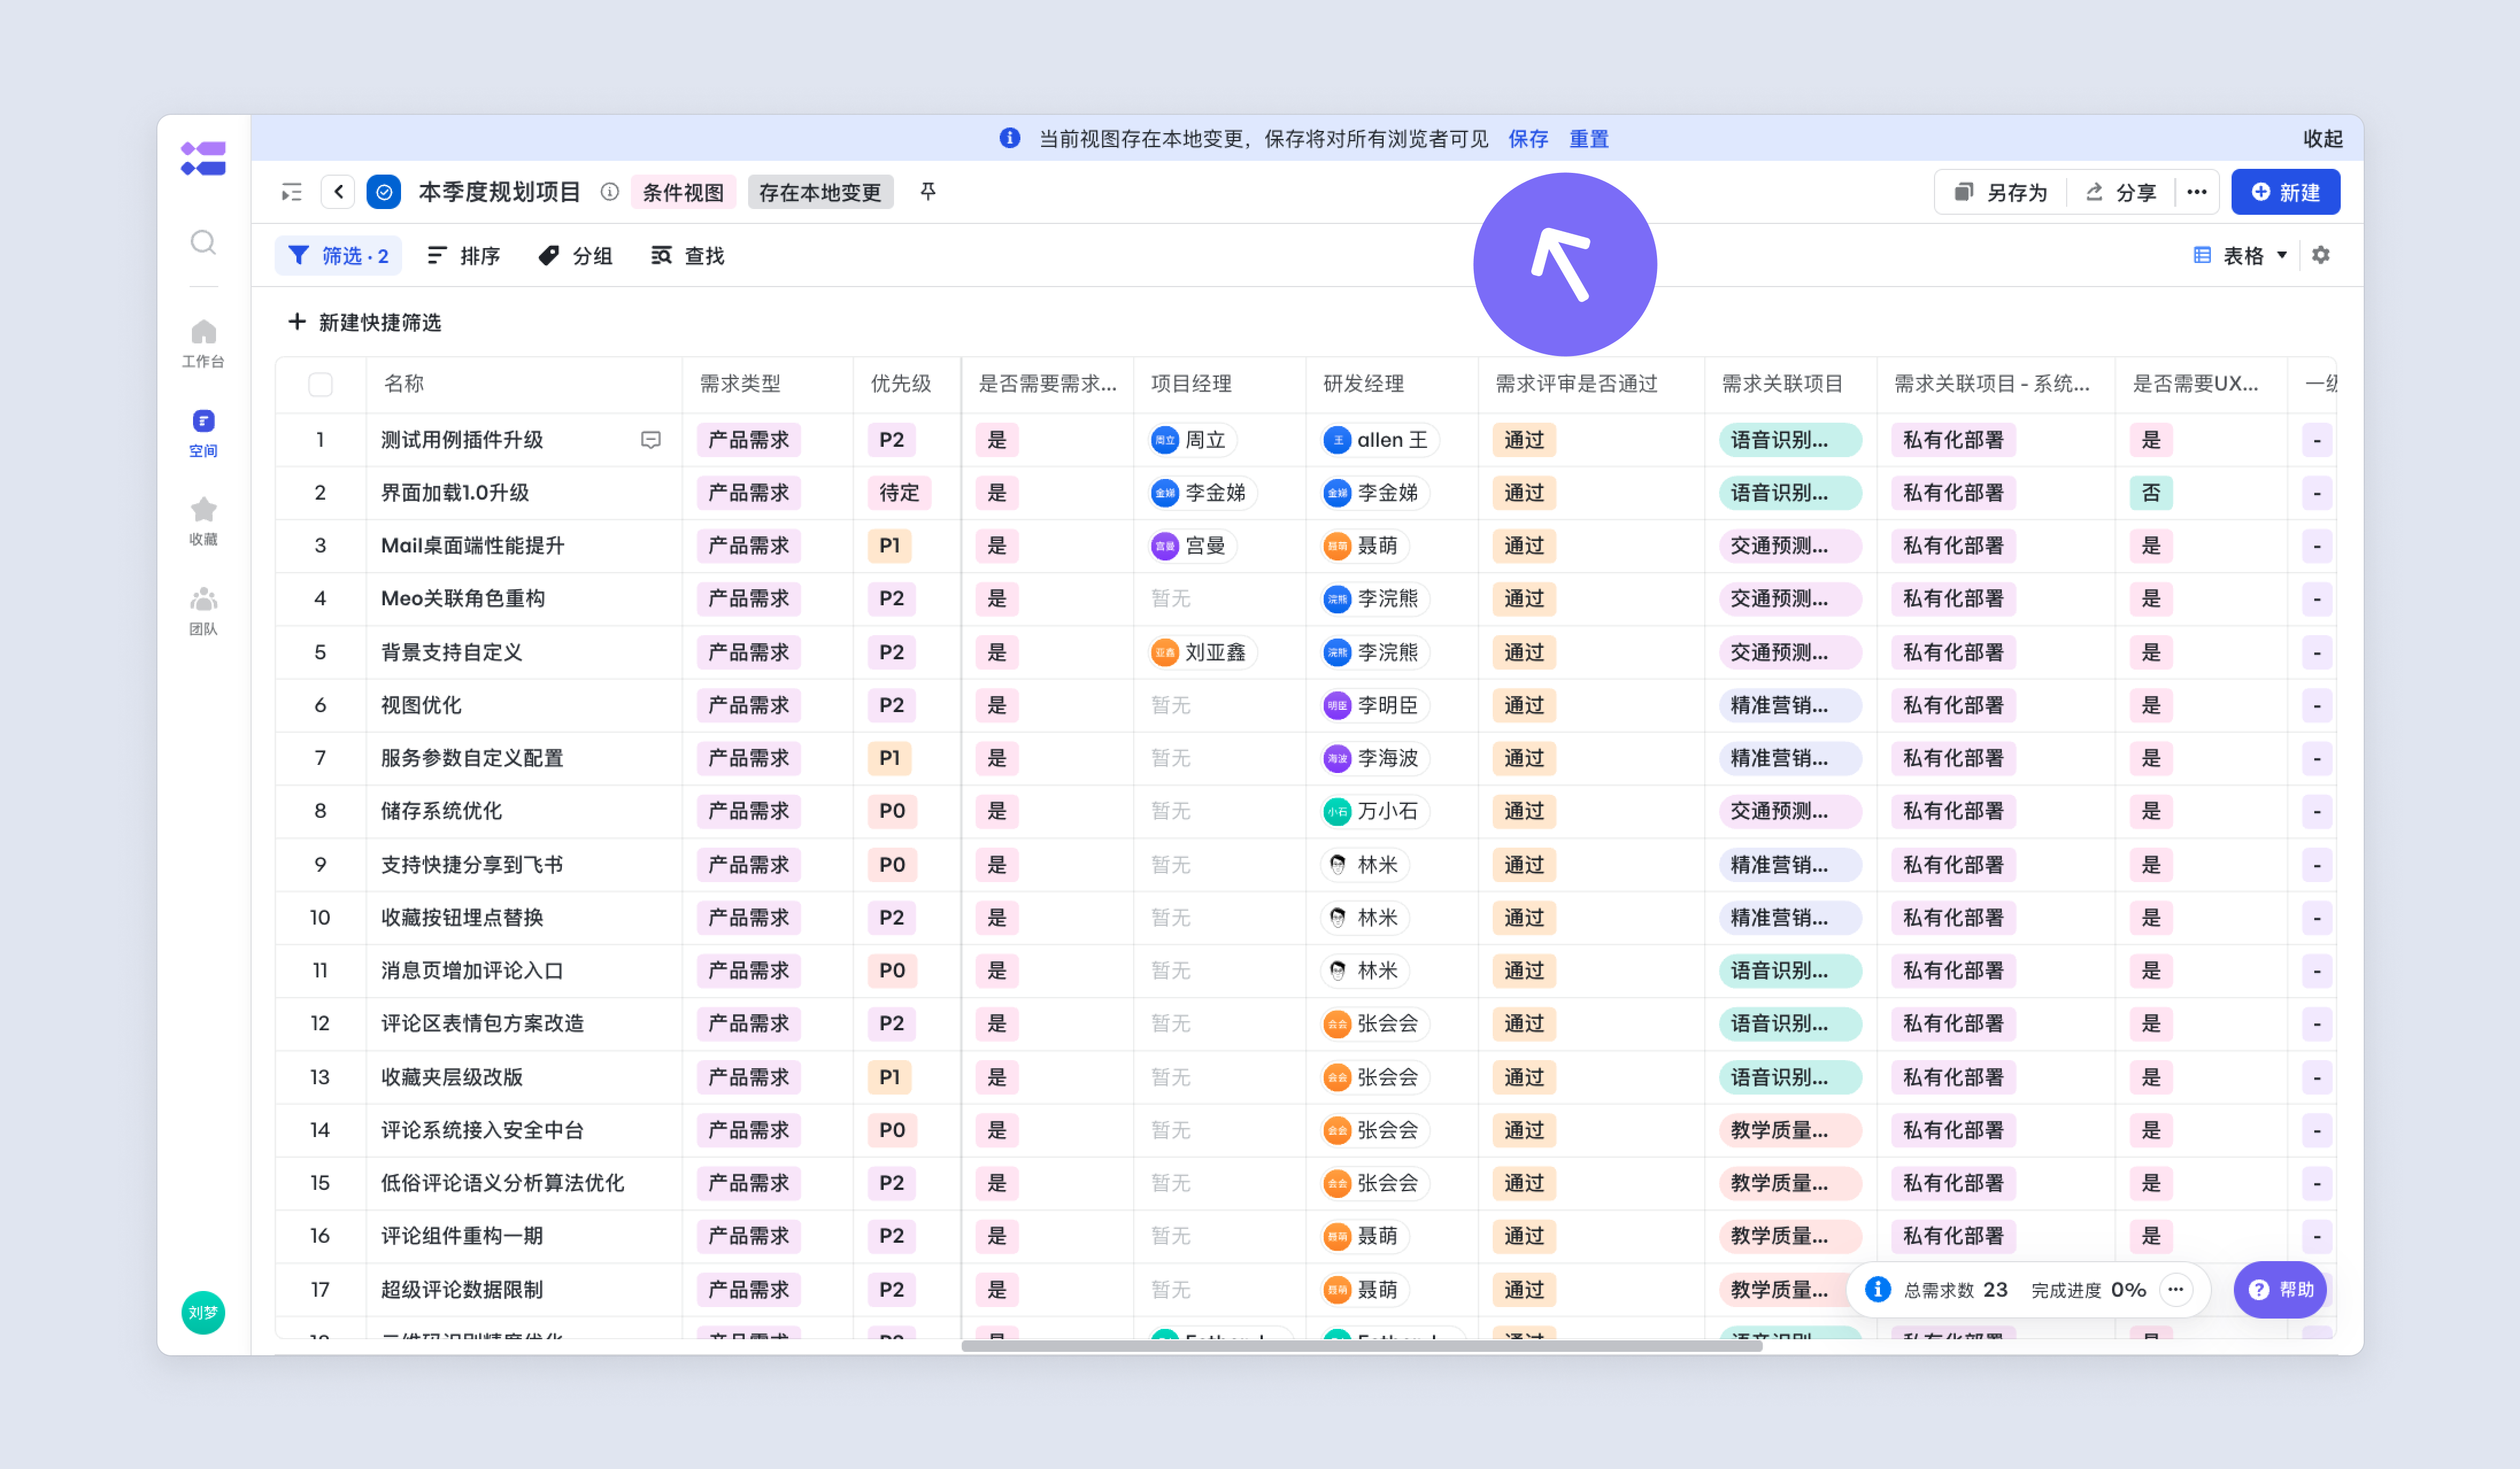Click the 刘亚鑫 project manager chip
The height and width of the screenshot is (1469, 2520).
coord(1203,652)
